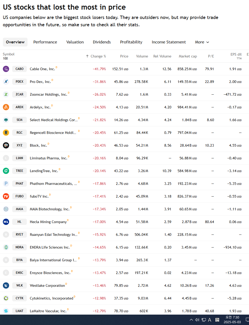Click the Rel Volume column header
Screen dimensions: 249x325
click(x=162, y=56)
